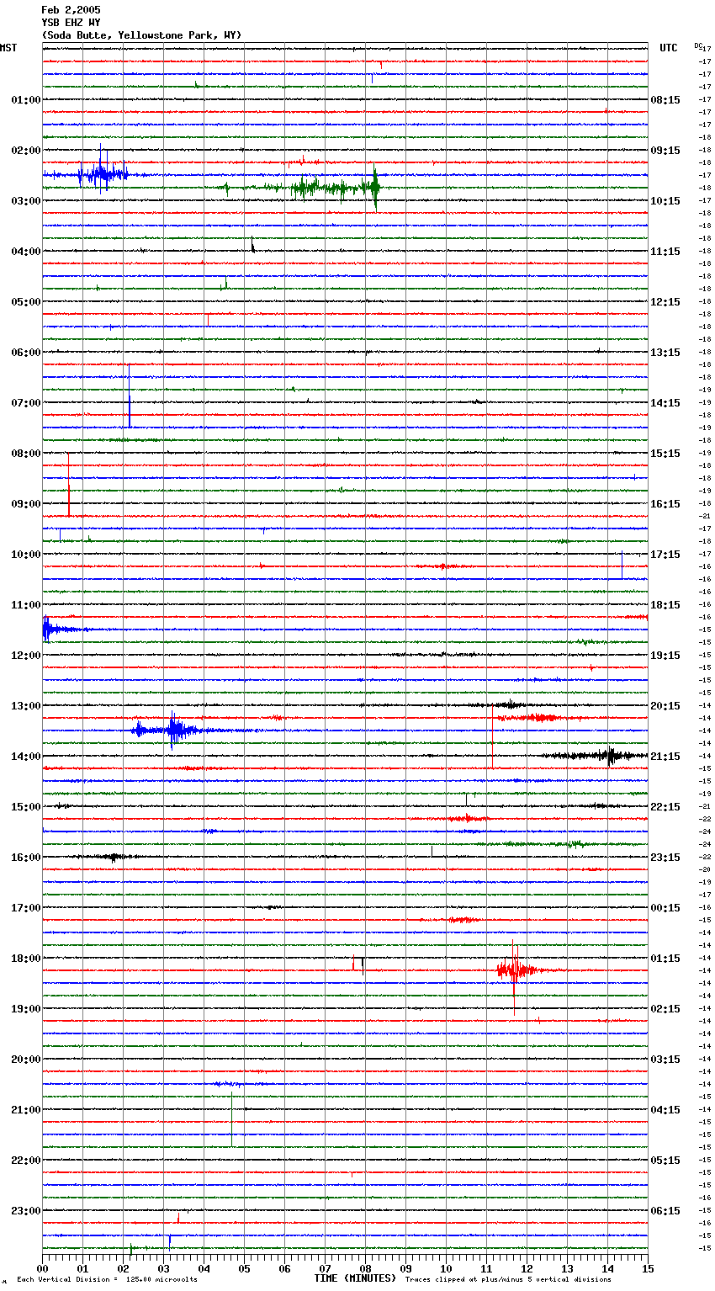This screenshot has width=715, height=1291.
Task: Click the "TIME (MINUTES)" axis title
Action: 355,1278
